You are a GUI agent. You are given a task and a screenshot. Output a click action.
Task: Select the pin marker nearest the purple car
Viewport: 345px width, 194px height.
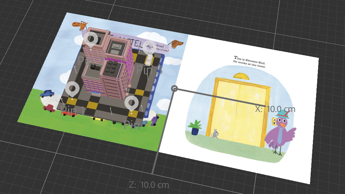132,104
